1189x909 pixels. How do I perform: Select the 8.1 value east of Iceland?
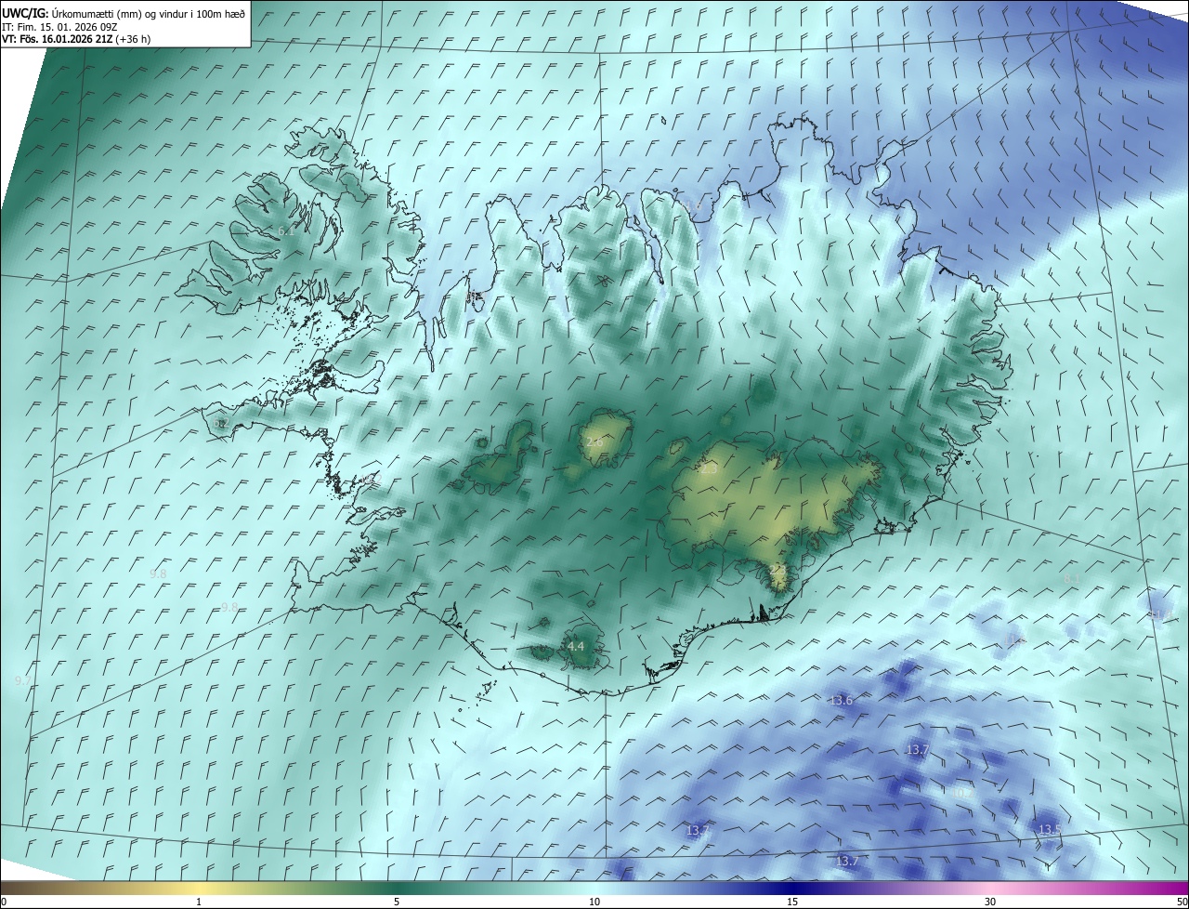pos(1072,579)
